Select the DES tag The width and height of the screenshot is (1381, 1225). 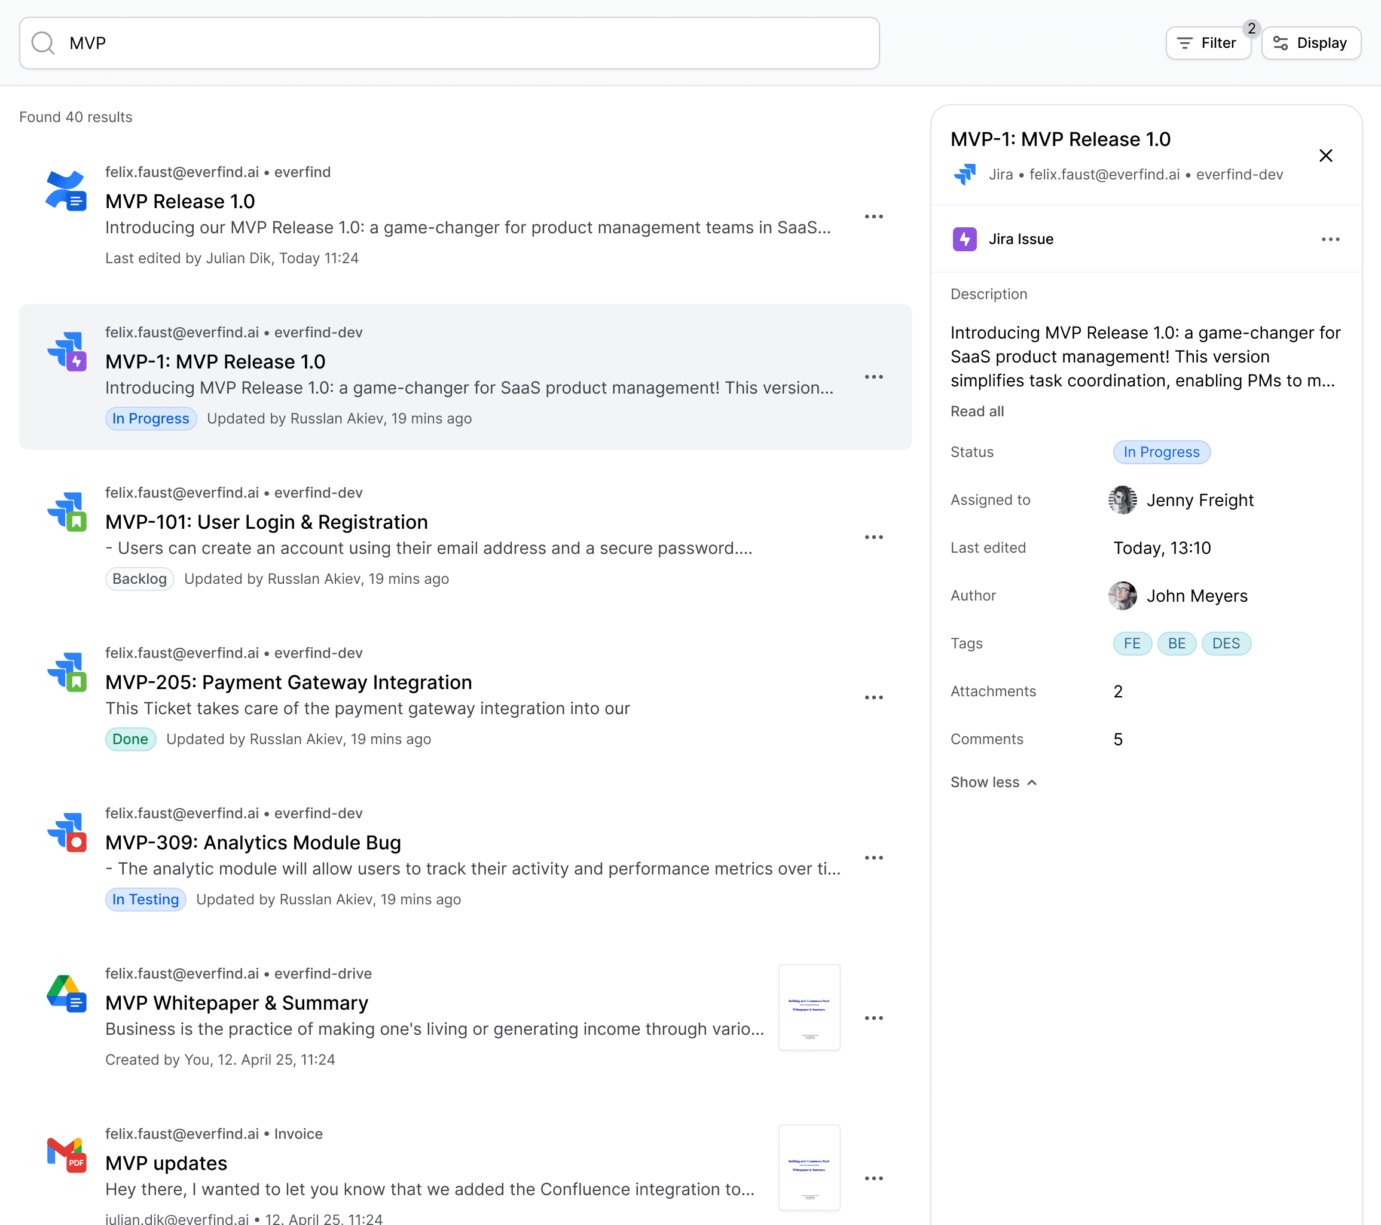click(1226, 644)
